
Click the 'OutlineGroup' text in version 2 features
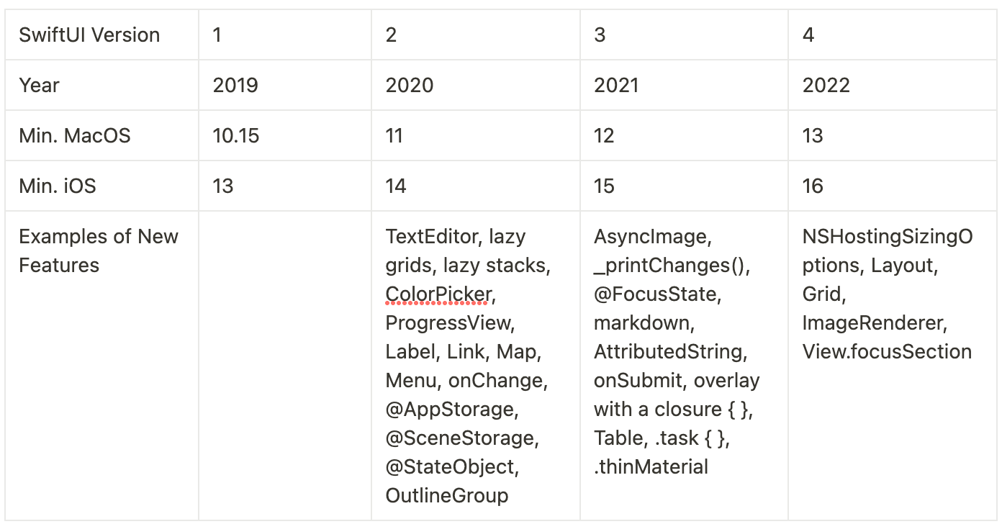(x=447, y=496)
